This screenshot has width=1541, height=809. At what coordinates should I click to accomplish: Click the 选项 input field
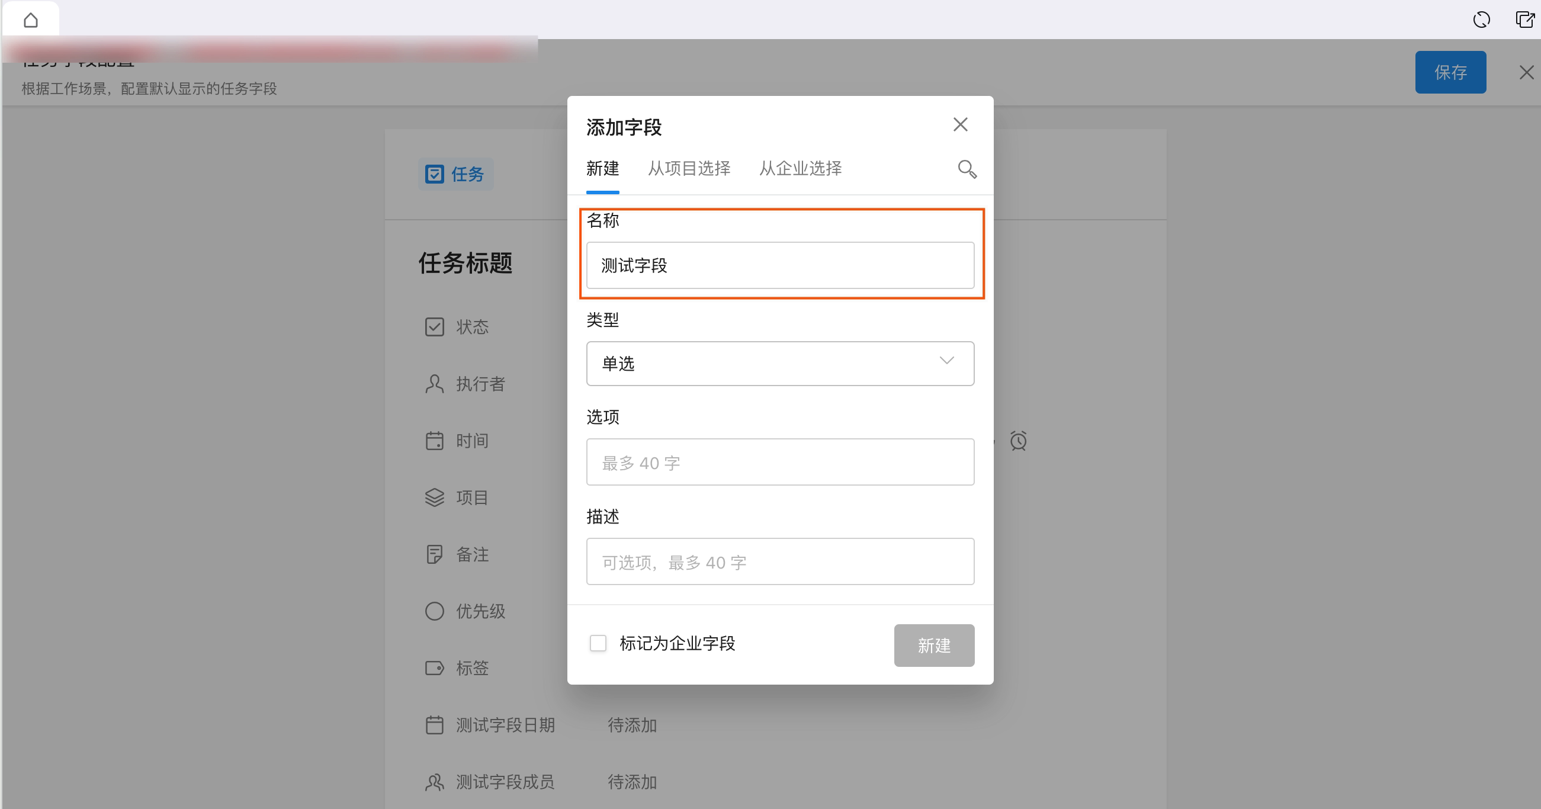pos(779,463)
